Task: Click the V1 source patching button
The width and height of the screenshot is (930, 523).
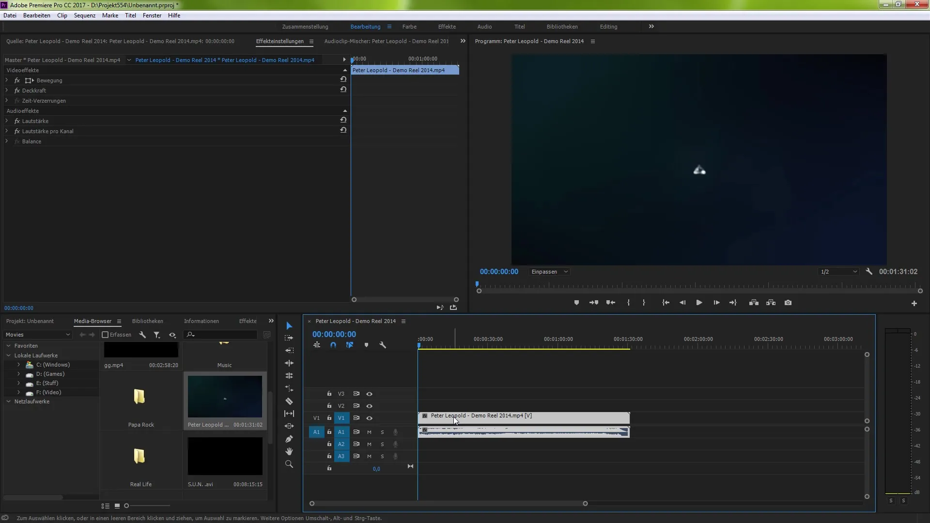Action: click(x=316, y=418)
